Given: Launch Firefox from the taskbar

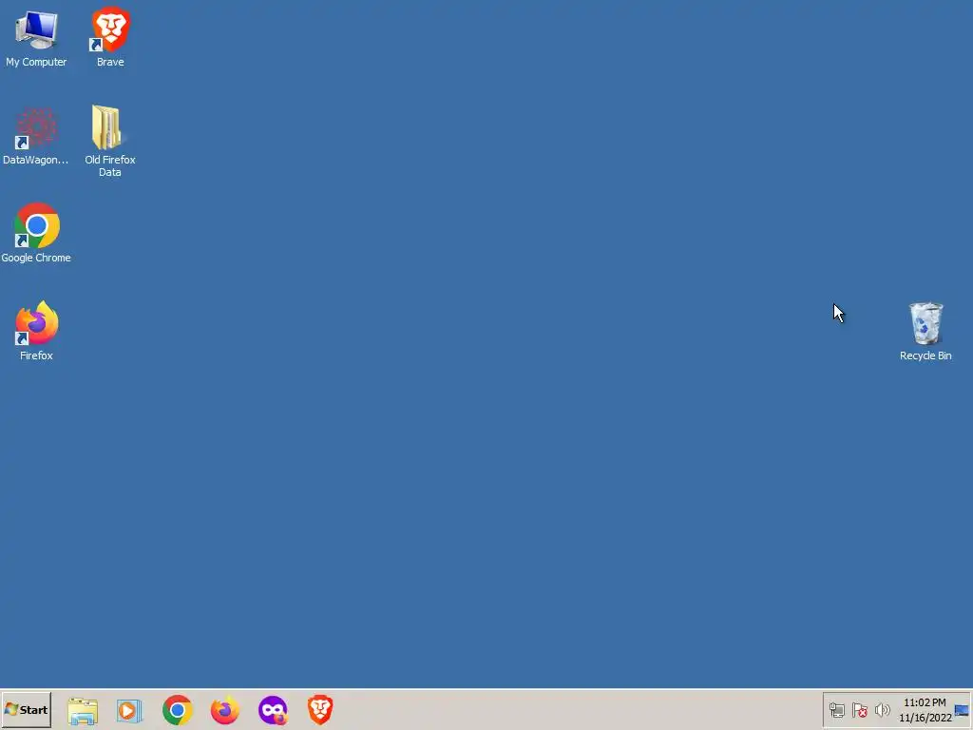Looking at the screenshot, I should 224,710.
